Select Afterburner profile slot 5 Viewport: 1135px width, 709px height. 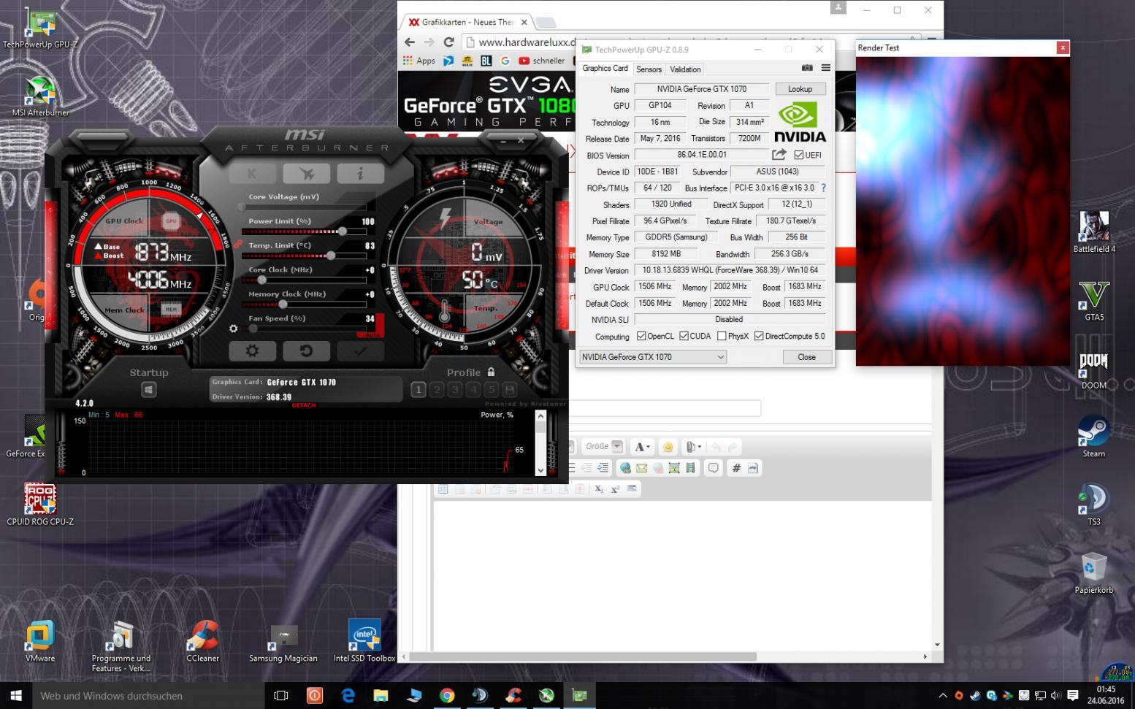coord(492,390)
